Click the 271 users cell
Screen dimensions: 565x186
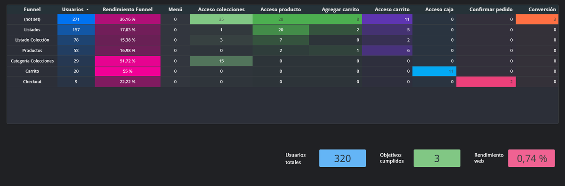76,19
